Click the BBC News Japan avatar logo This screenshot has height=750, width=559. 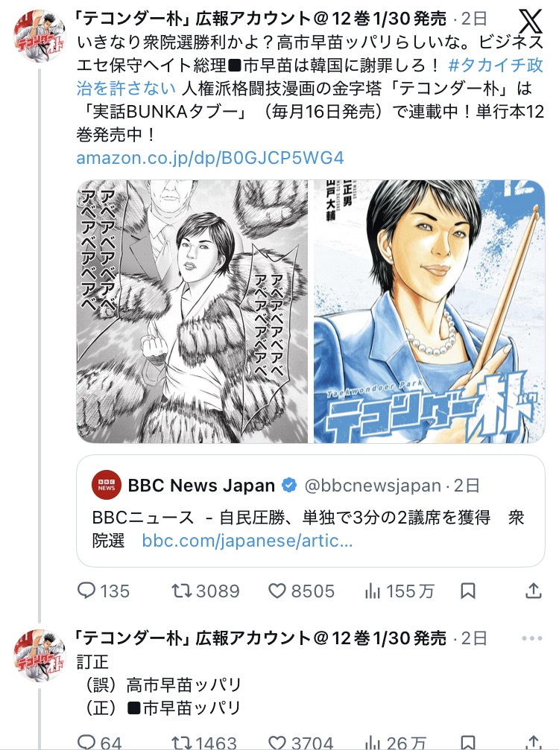(x=106, y=487)
